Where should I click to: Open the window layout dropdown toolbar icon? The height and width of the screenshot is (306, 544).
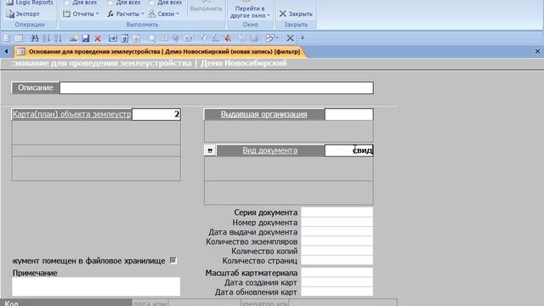click(272, 38)
